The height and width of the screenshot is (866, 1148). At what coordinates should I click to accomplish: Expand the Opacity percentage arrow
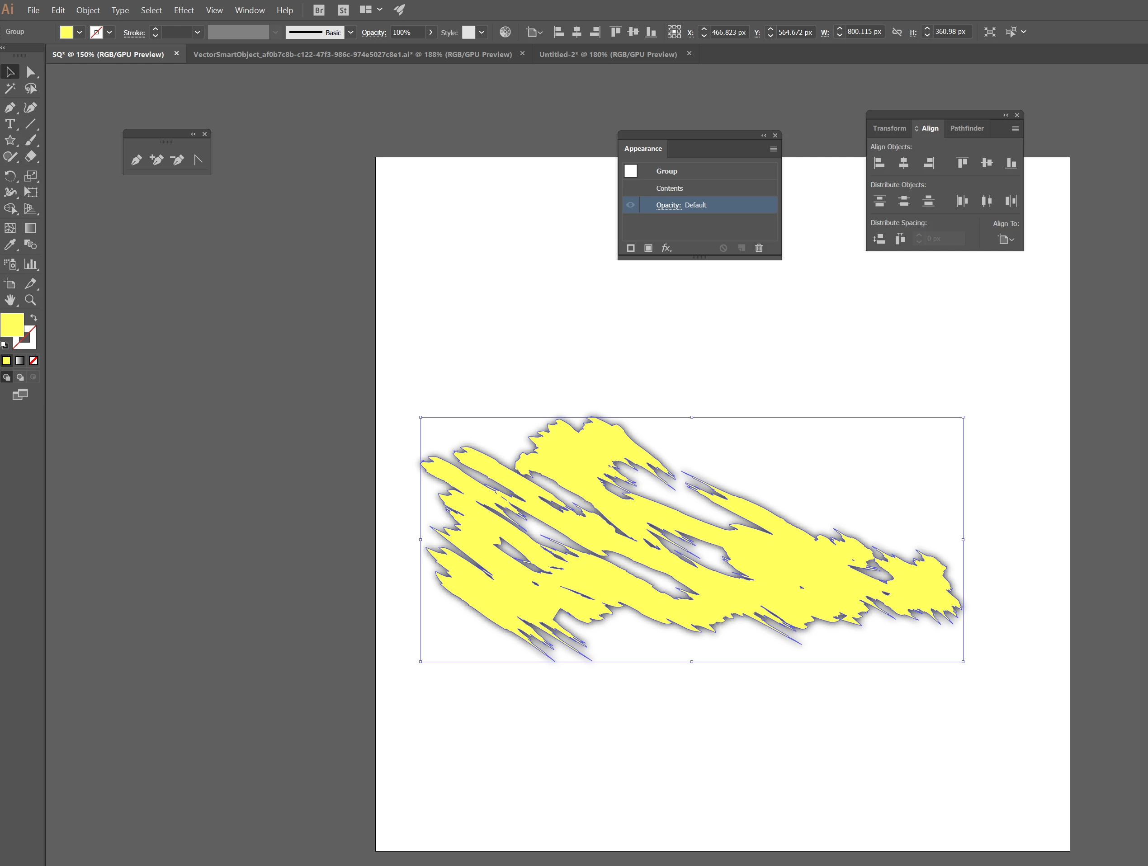coord(430,32)
